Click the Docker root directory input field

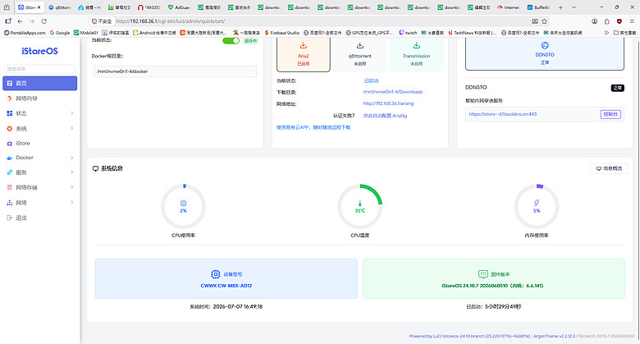point(175,71)
